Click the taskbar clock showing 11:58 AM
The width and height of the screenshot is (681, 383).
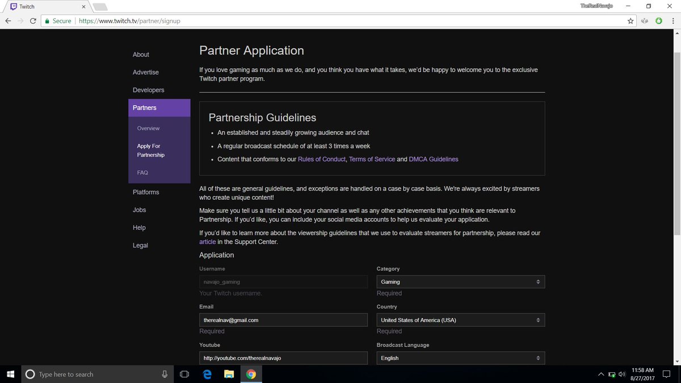click(642, 374)
